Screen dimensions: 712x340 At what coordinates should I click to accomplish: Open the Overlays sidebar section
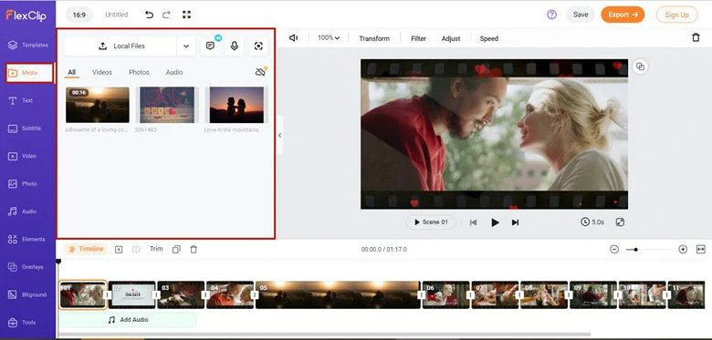click(x=26, y=267)
